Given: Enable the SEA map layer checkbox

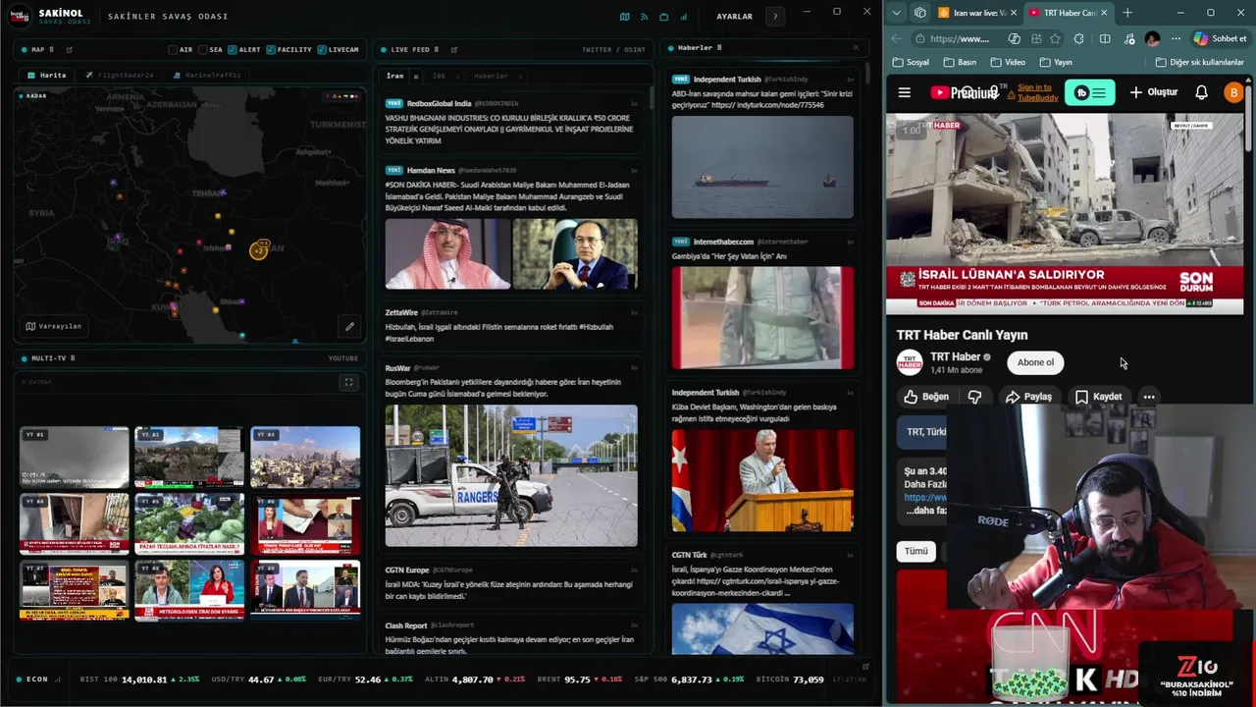Looking at the screenshot, I should [202, 49].
